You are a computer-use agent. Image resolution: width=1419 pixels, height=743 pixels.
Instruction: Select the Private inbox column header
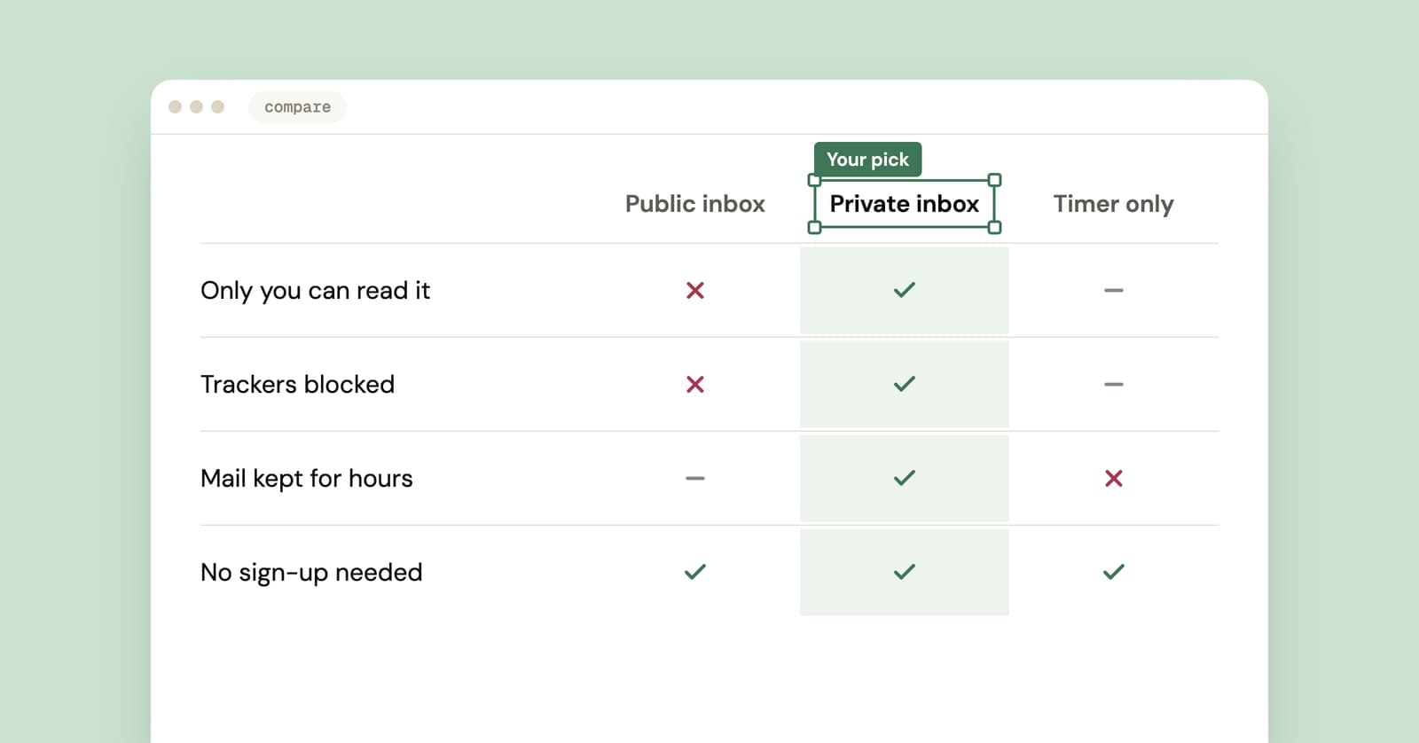click(x=905, y=204)
